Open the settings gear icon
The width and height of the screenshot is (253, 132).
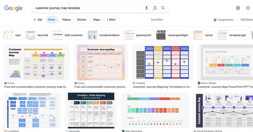click(x=238, y=8)
